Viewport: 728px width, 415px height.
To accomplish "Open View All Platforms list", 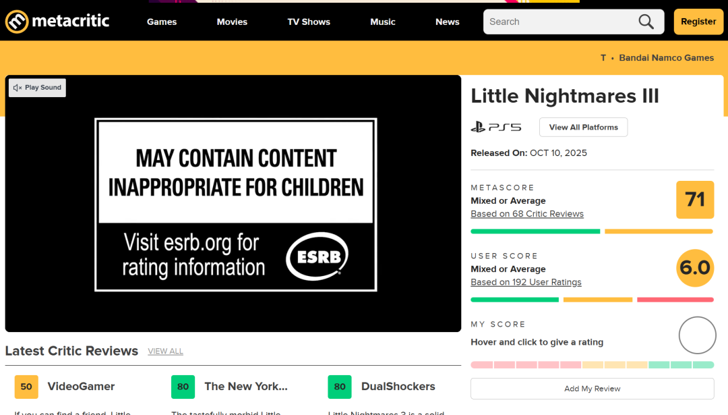I will (x=583, y=127).
